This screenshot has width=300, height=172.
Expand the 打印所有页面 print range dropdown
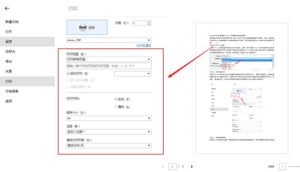tap(109, 59)
